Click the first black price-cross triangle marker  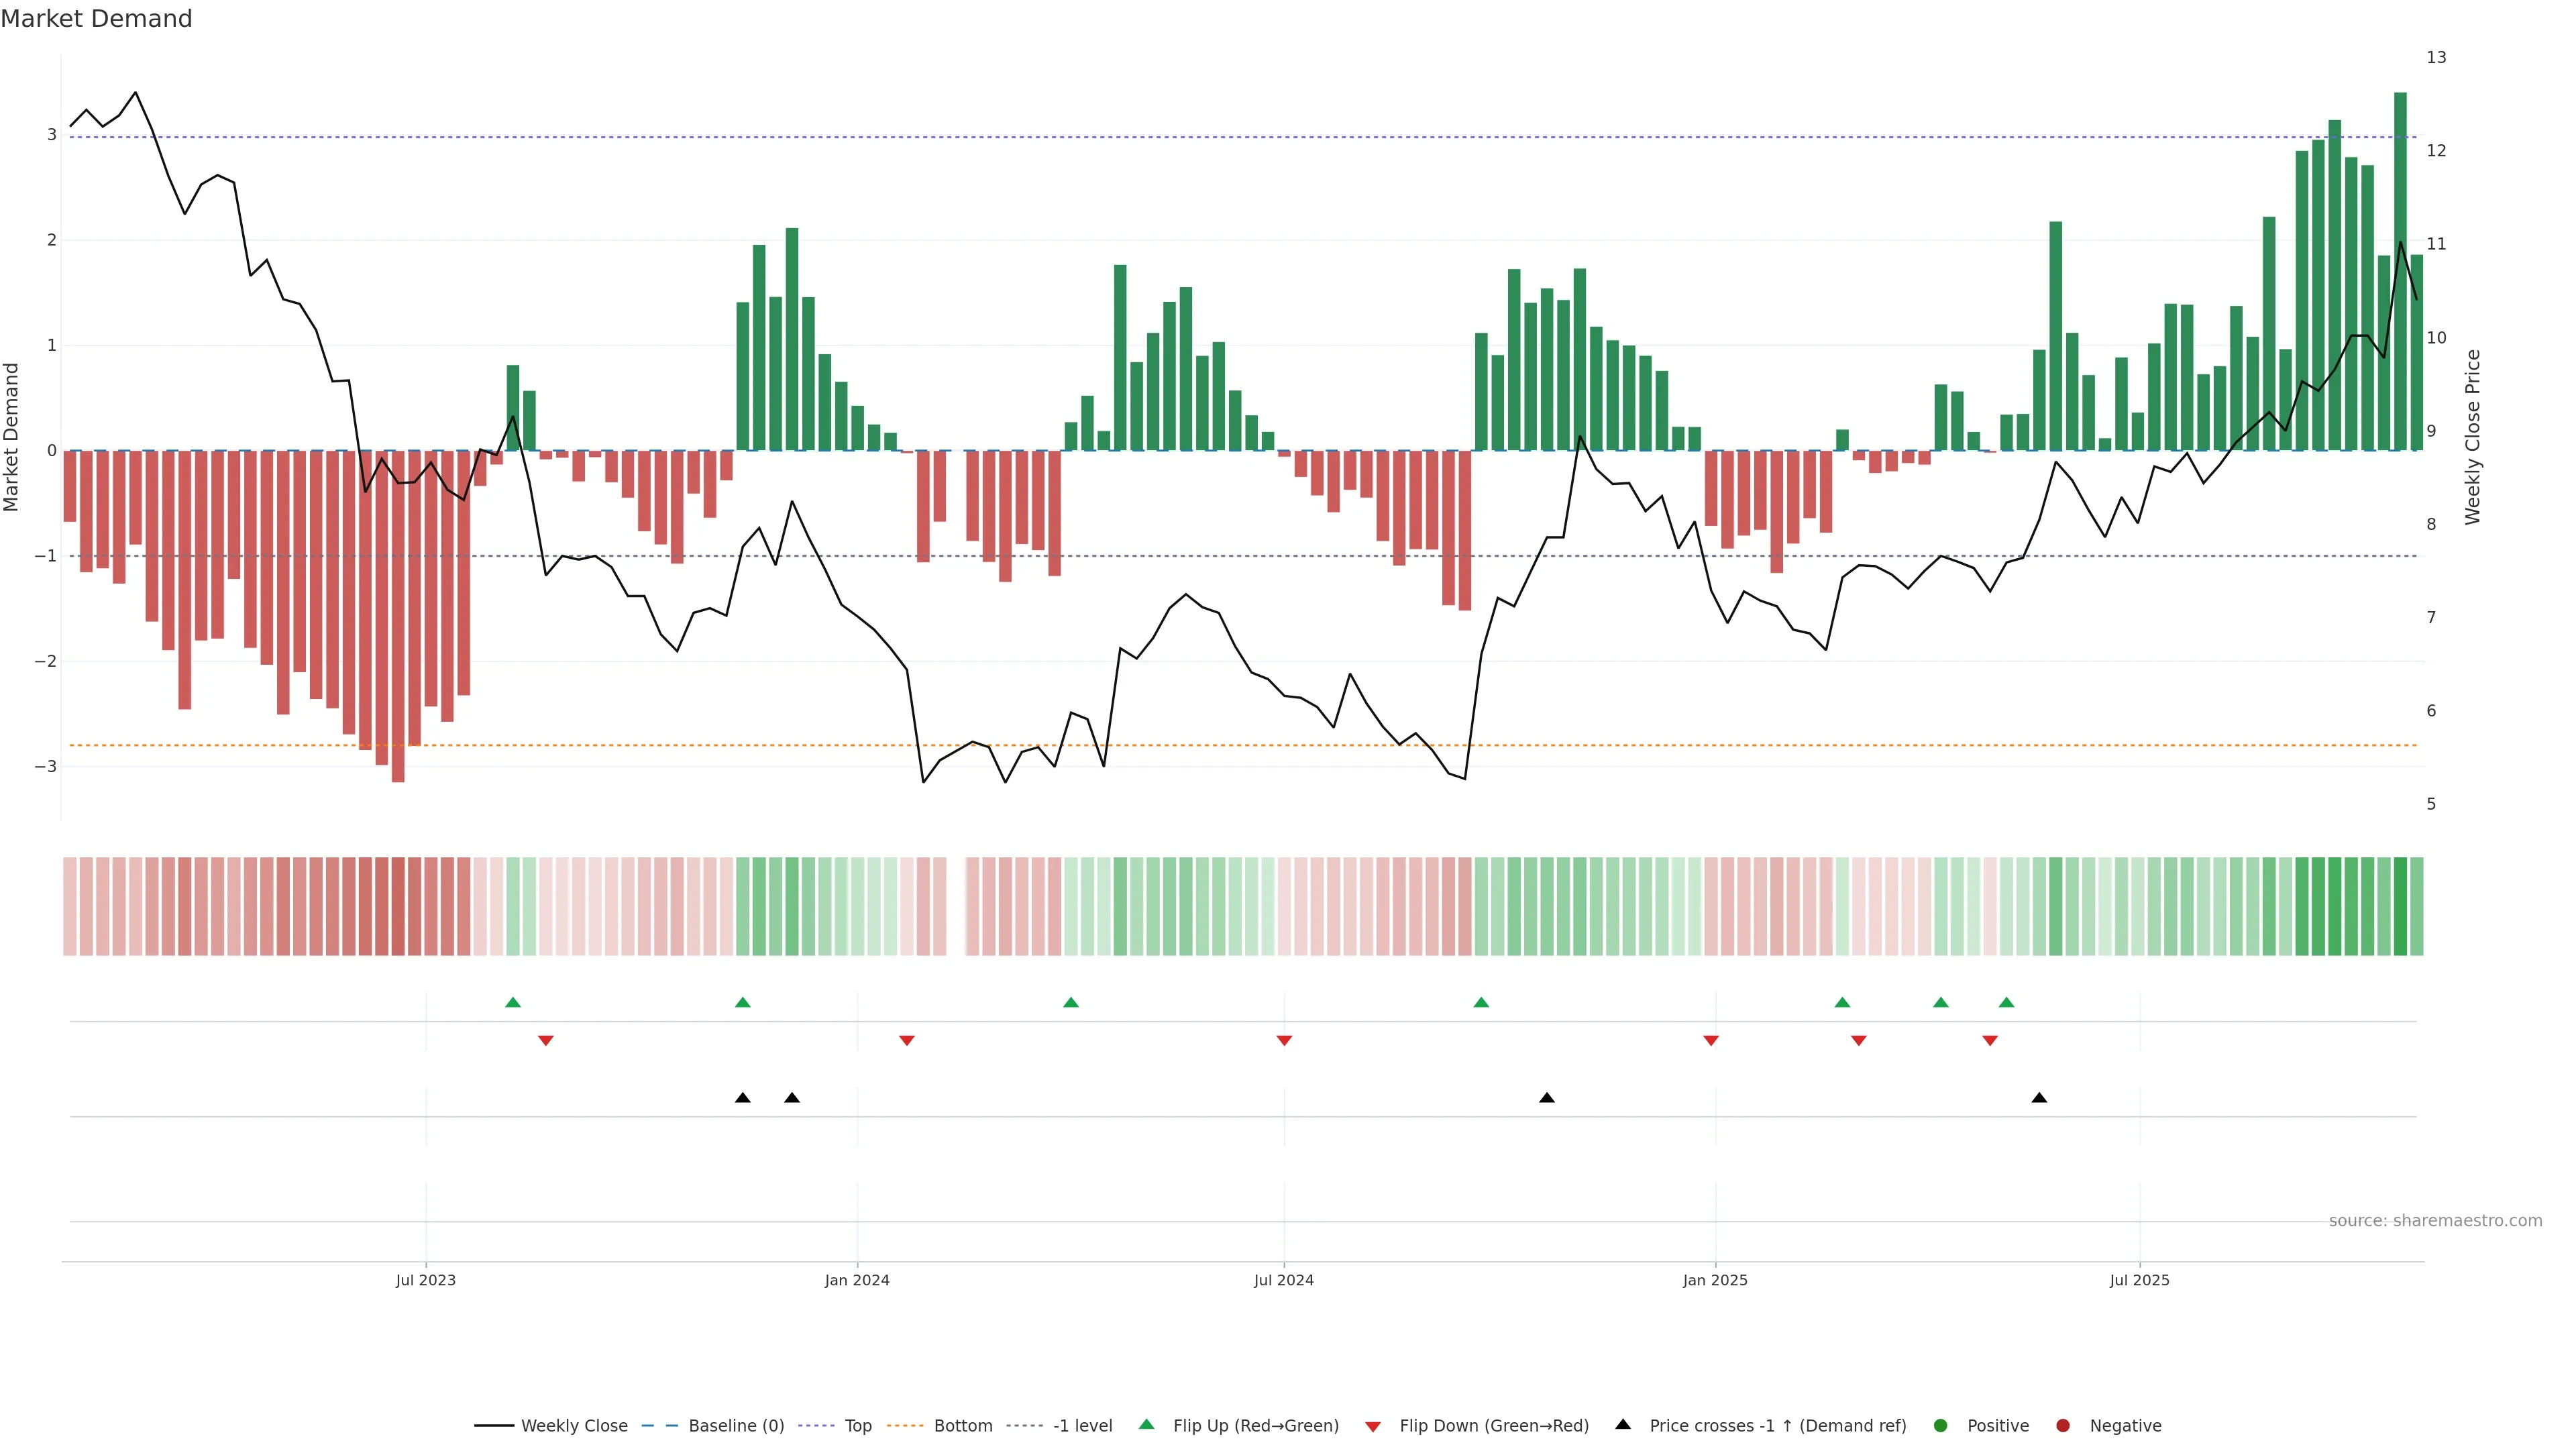coord(742,1098)
